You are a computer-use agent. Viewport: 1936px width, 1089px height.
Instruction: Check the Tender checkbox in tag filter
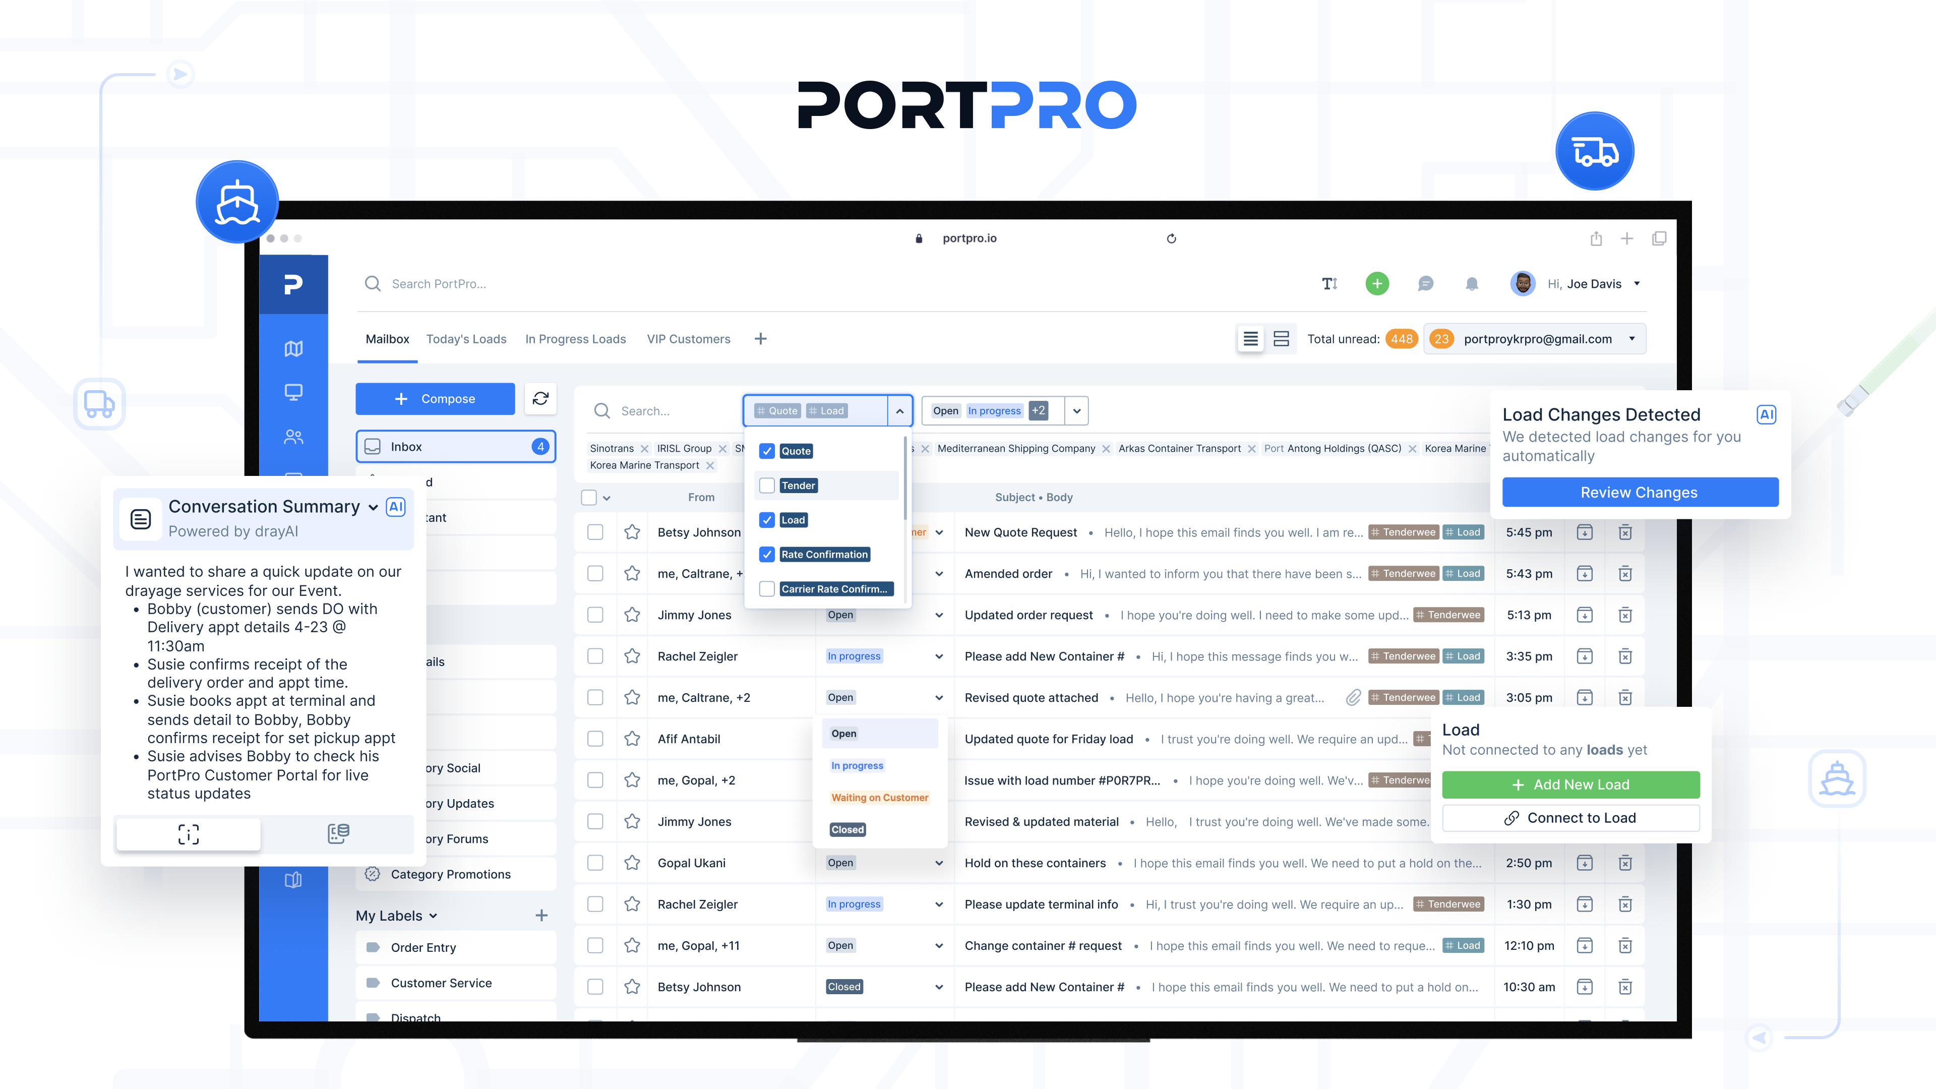pyautogui.click(x=766, y=486)
